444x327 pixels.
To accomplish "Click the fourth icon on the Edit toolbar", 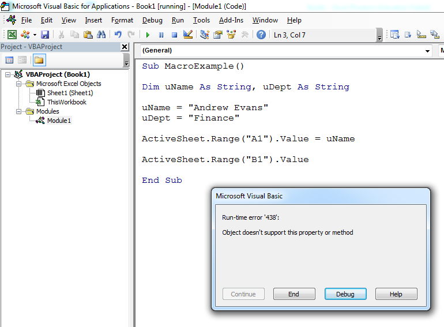I will (435, 35).
